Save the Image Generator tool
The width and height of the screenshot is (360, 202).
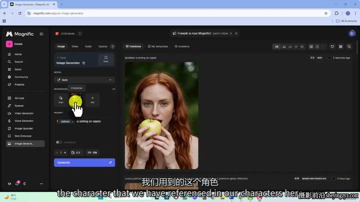point(106,59)
